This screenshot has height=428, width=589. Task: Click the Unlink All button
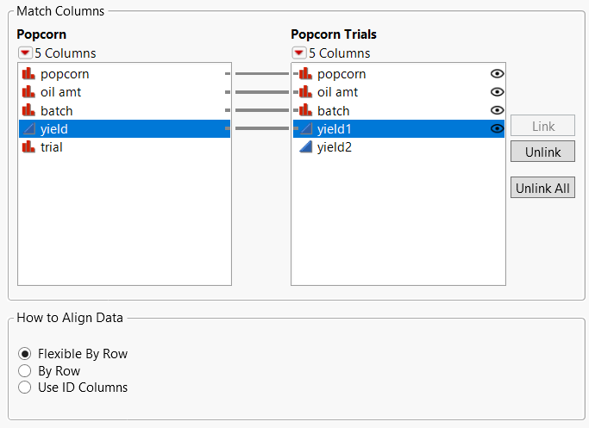542,189
